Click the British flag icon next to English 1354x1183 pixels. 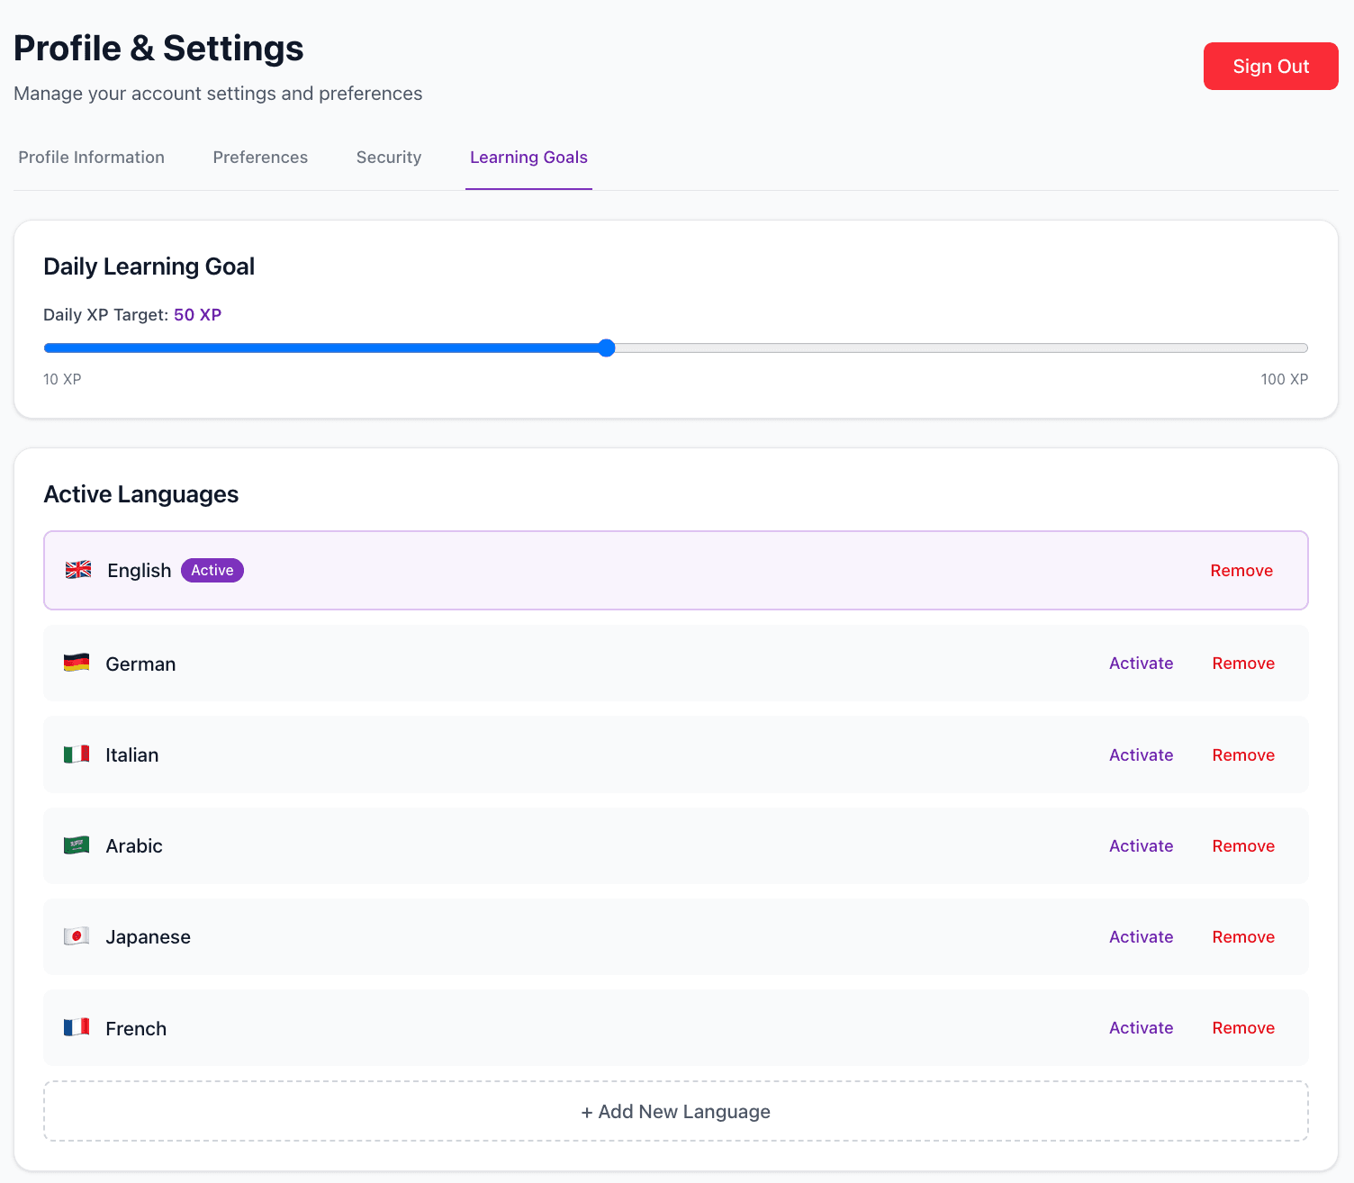click(x=77, y=570)
